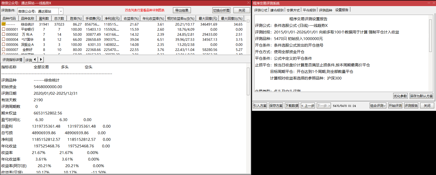Select the 全新好 name cell
This screenshot has height=175, width=436.
point(27,50)
